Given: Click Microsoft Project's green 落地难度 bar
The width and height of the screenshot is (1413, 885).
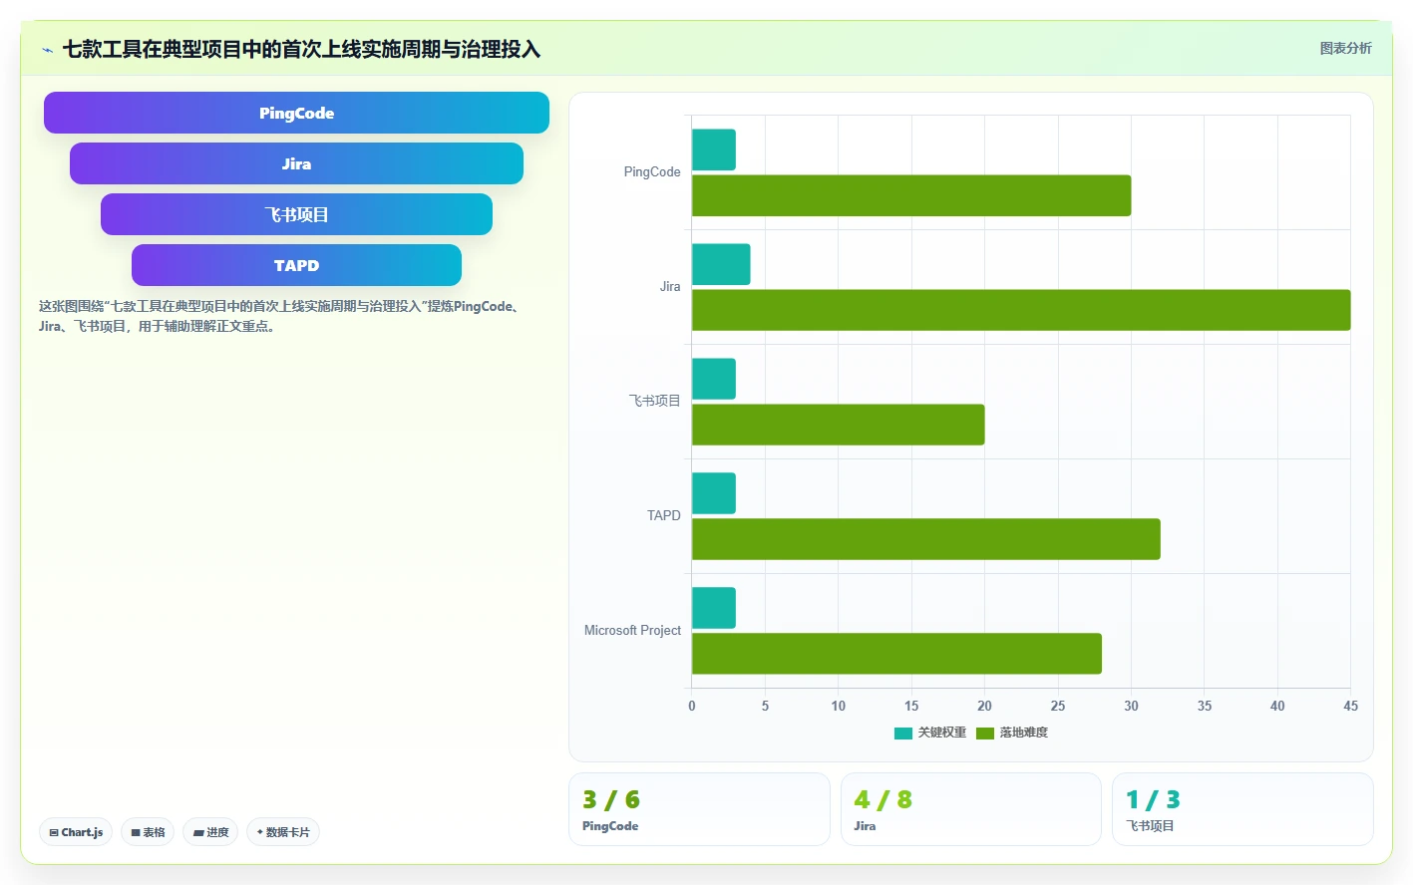Looking at the screenshot, I should (896, 654).
